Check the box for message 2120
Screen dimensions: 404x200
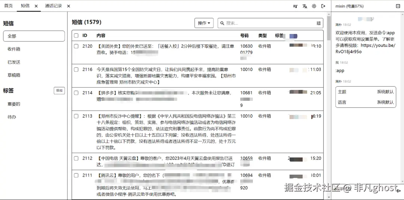[76, 46]
